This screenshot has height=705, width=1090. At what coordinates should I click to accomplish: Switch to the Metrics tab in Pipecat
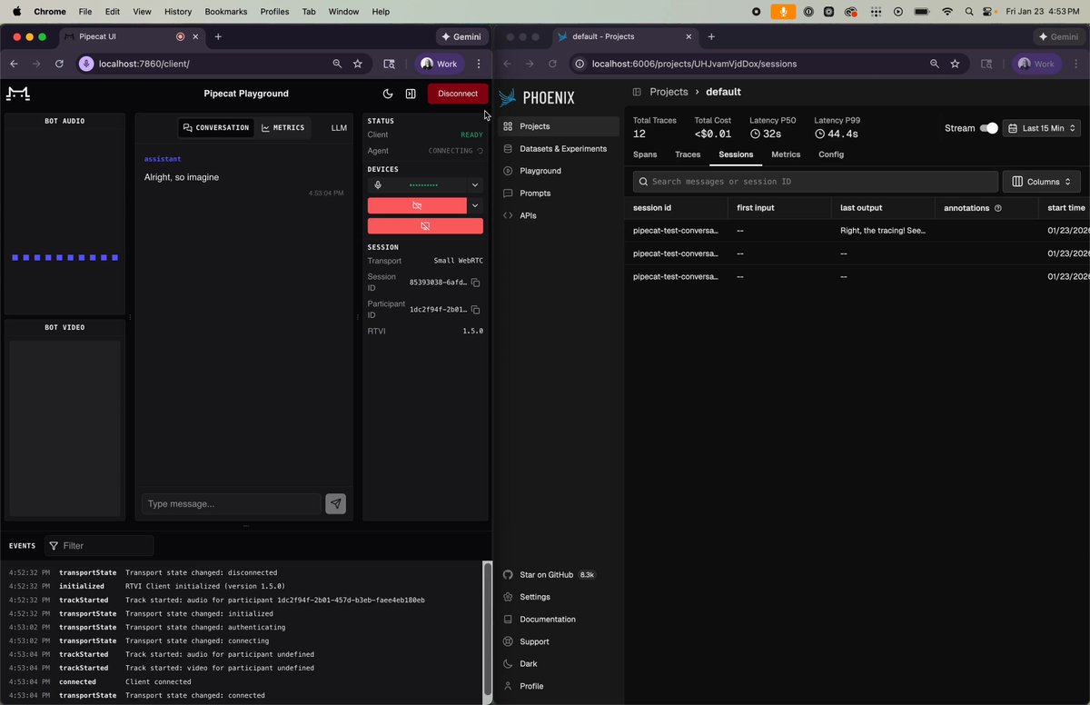click(282, 127)
